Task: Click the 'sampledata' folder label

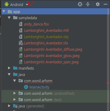Action: (28, 18)
